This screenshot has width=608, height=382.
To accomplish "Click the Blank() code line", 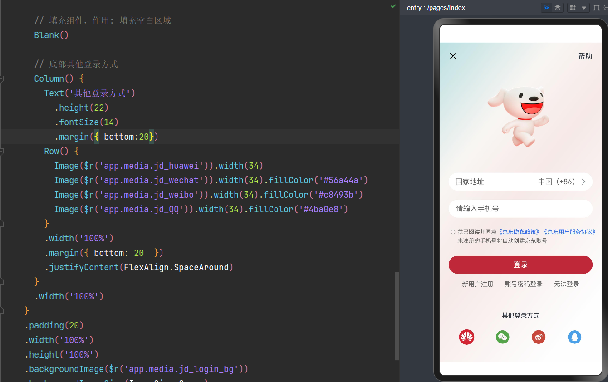I will [x=51, y=35].
